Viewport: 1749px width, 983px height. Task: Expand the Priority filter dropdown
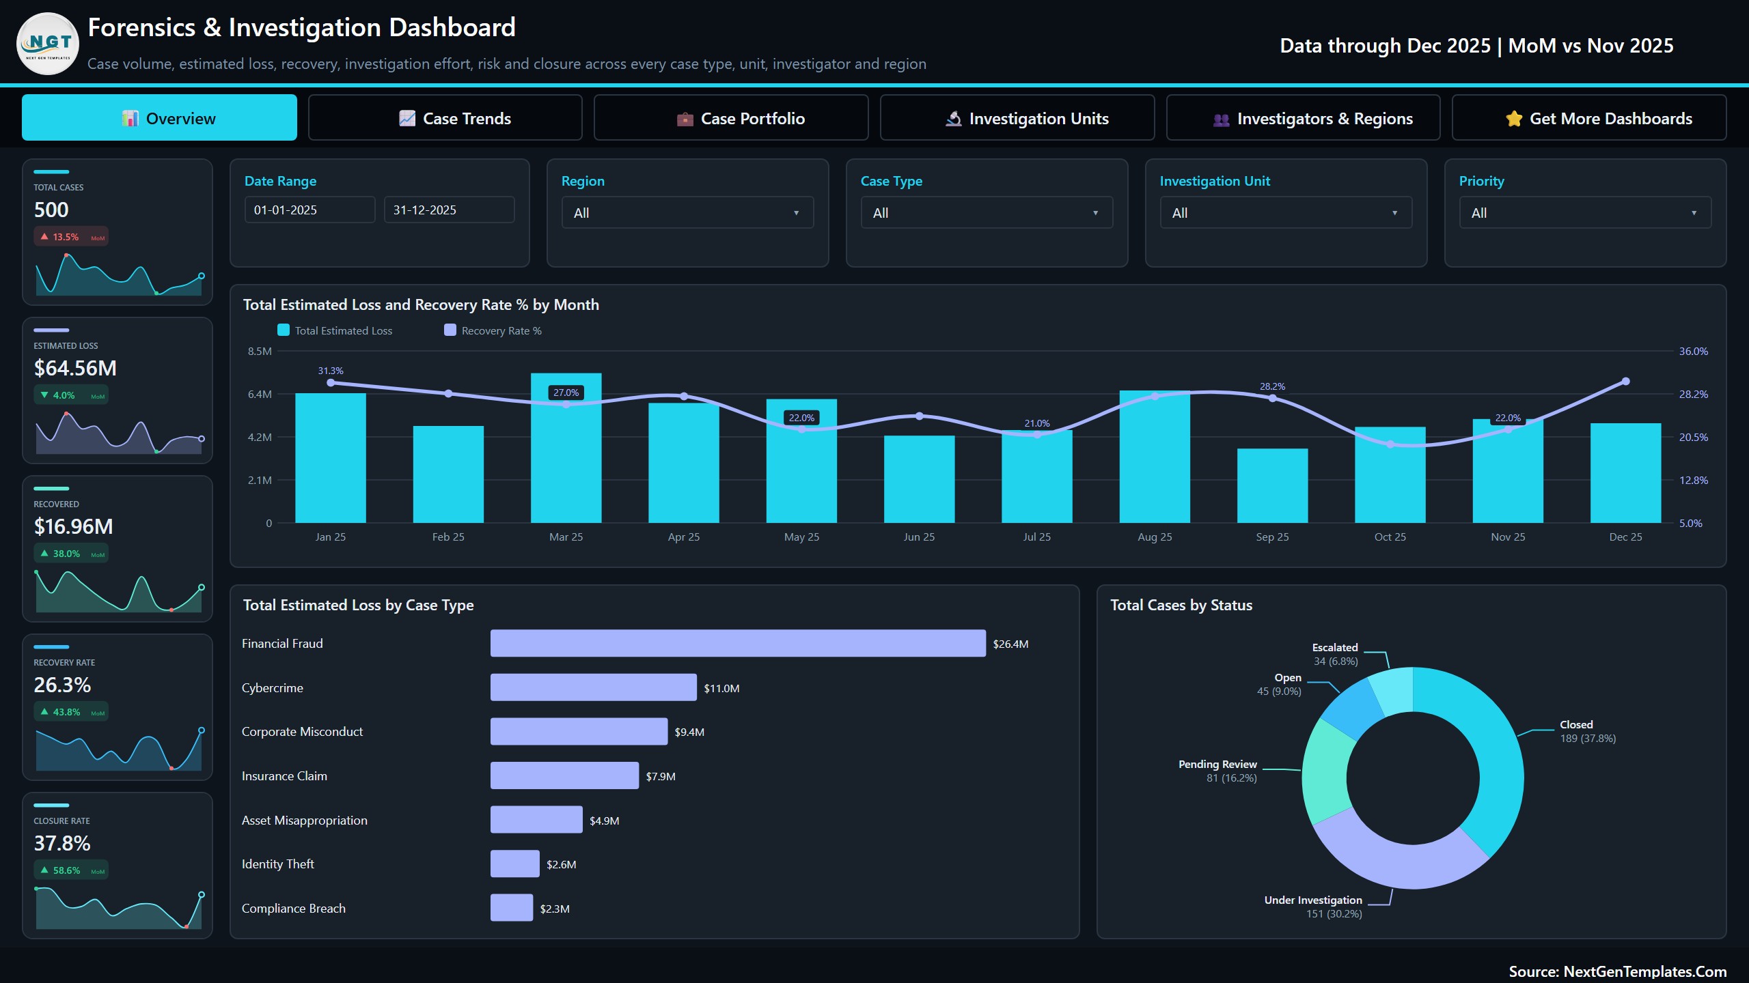pos(1585,213)
